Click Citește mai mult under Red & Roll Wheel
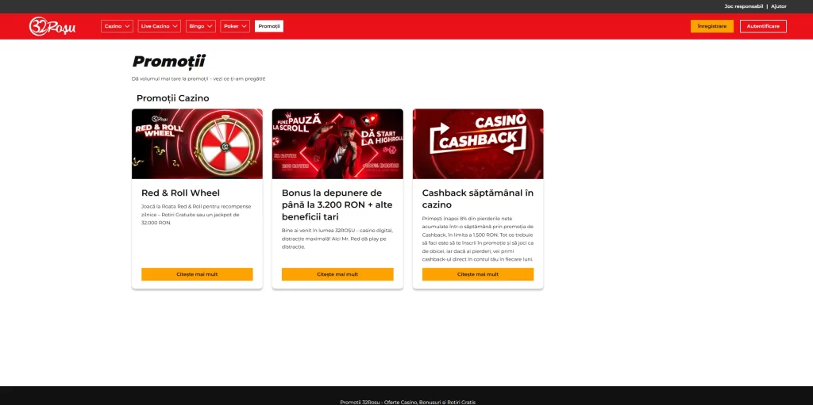 [x=197, y=274]
